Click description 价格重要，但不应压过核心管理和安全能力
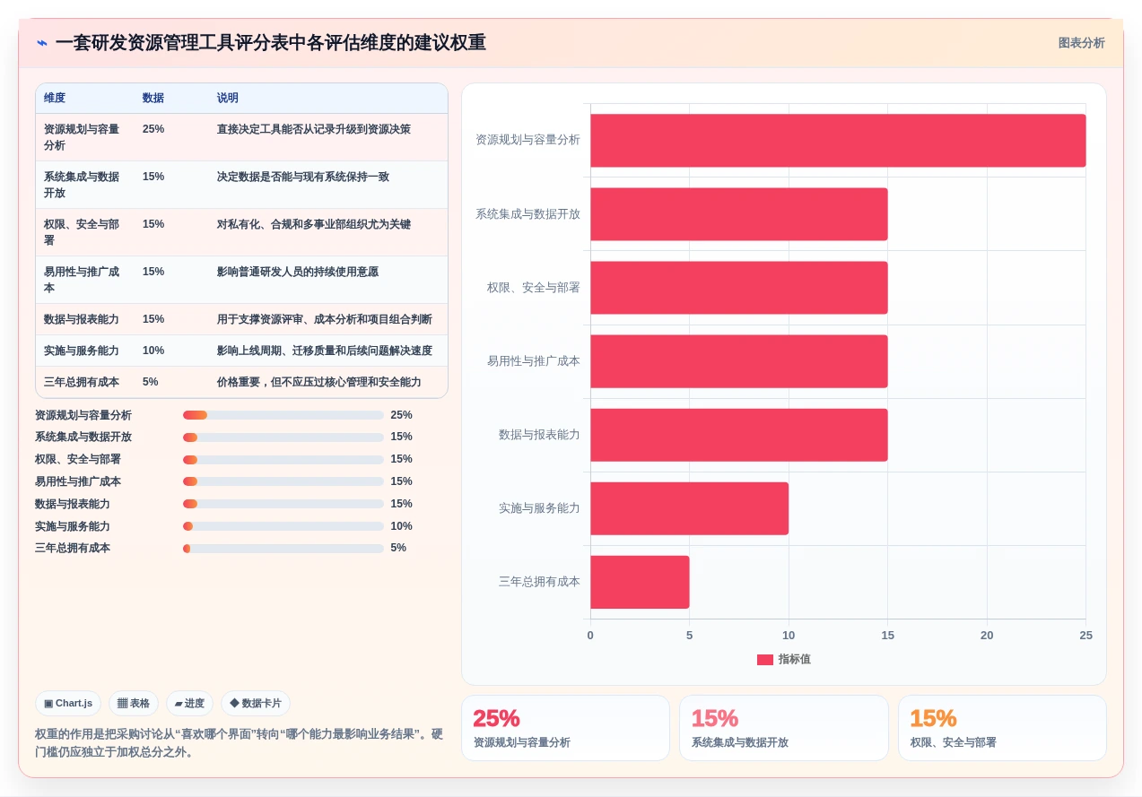This screenshot has width=1142, height=797. (319, 382)
